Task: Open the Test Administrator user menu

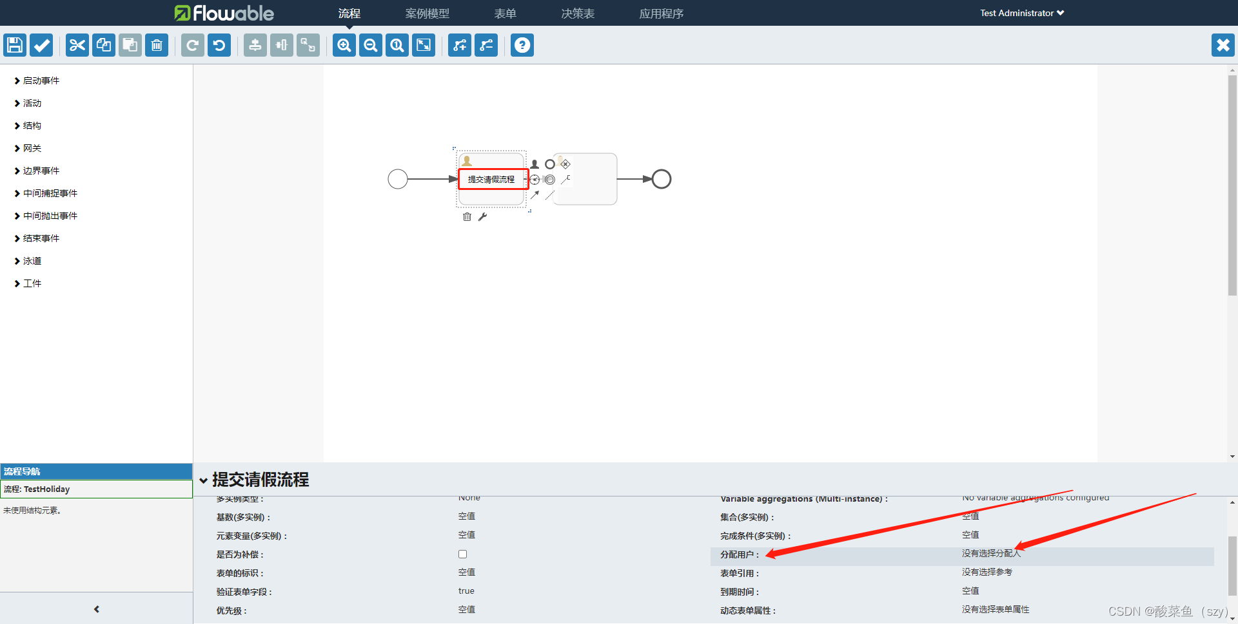Action: coord(1022,13)
